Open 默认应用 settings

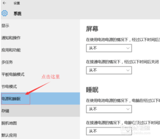point(40,135)
